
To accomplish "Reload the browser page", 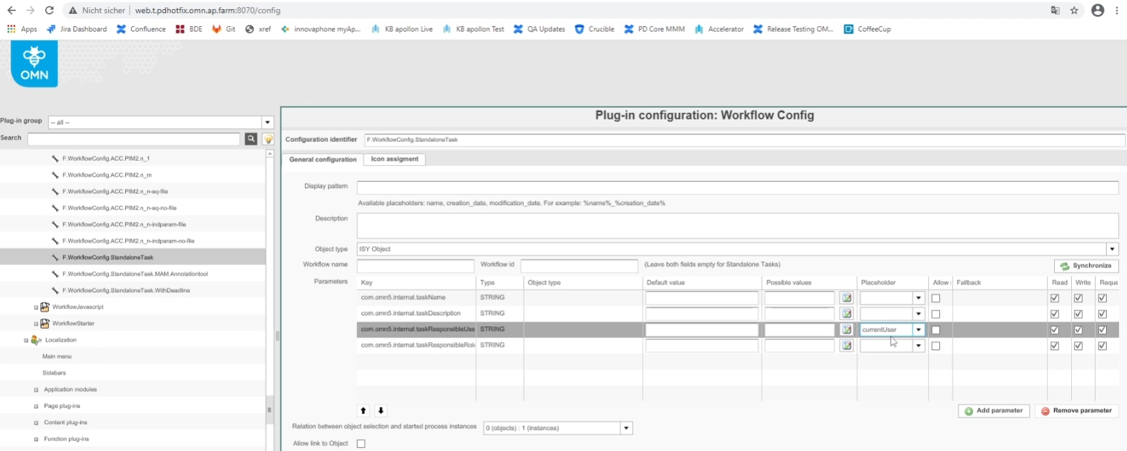I will coord(49,11).
